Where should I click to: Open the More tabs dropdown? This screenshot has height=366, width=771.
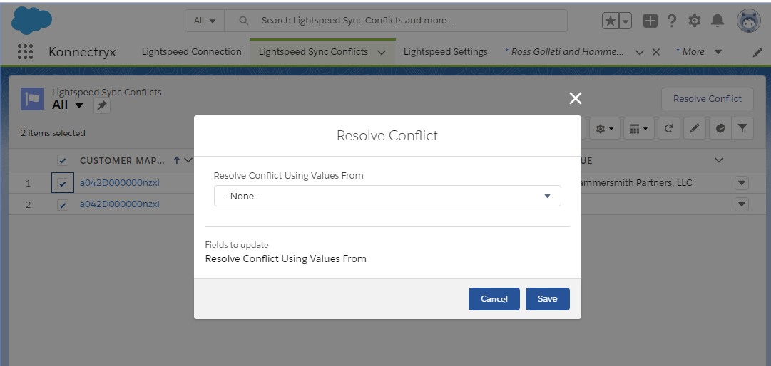[699, 52]
